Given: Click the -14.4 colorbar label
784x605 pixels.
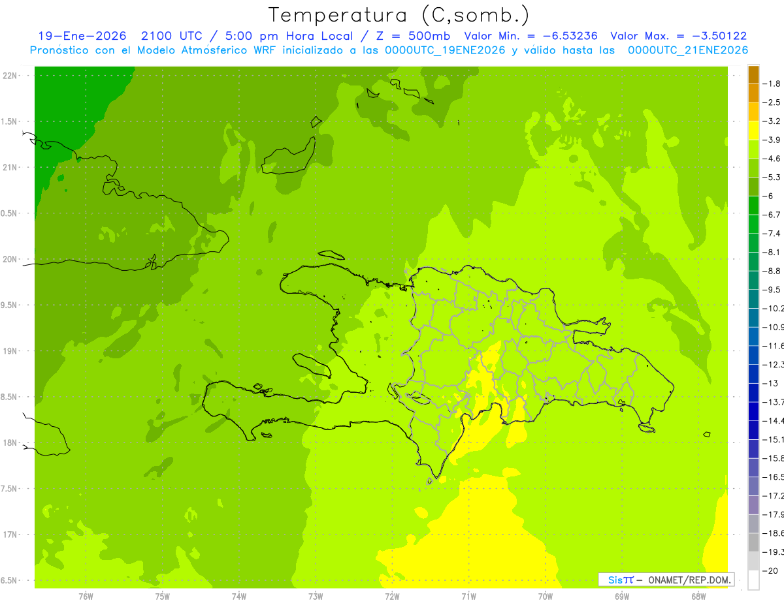Looking at the screenshot, I should coord(774,420).
